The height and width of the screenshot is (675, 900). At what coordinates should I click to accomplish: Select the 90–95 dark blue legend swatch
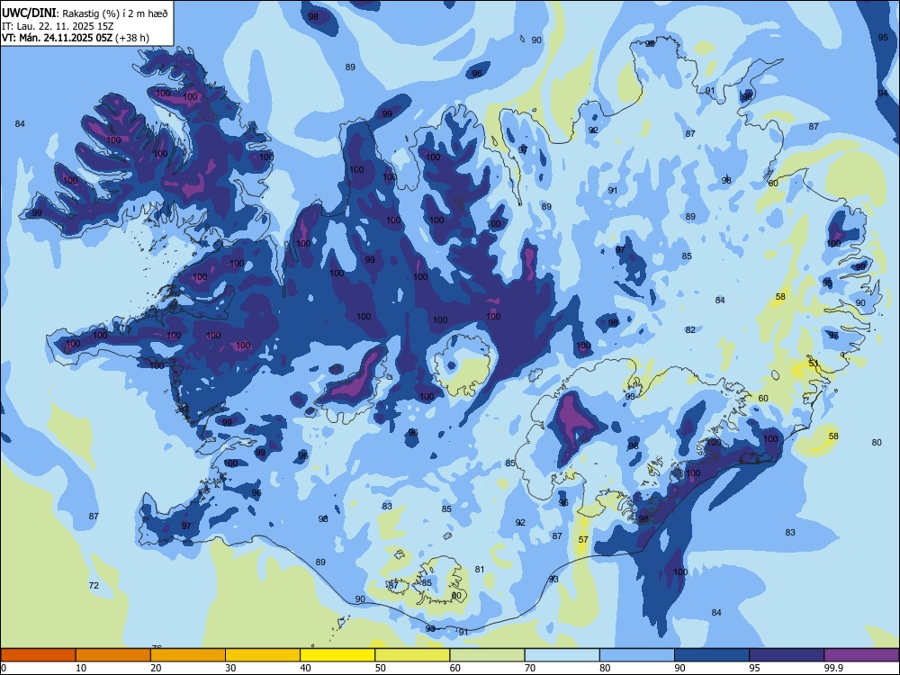(712, 655)
